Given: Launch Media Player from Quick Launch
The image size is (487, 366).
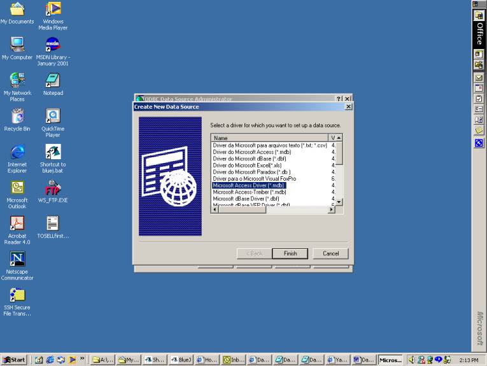Looking at the screenshot, I should point(72,360).
